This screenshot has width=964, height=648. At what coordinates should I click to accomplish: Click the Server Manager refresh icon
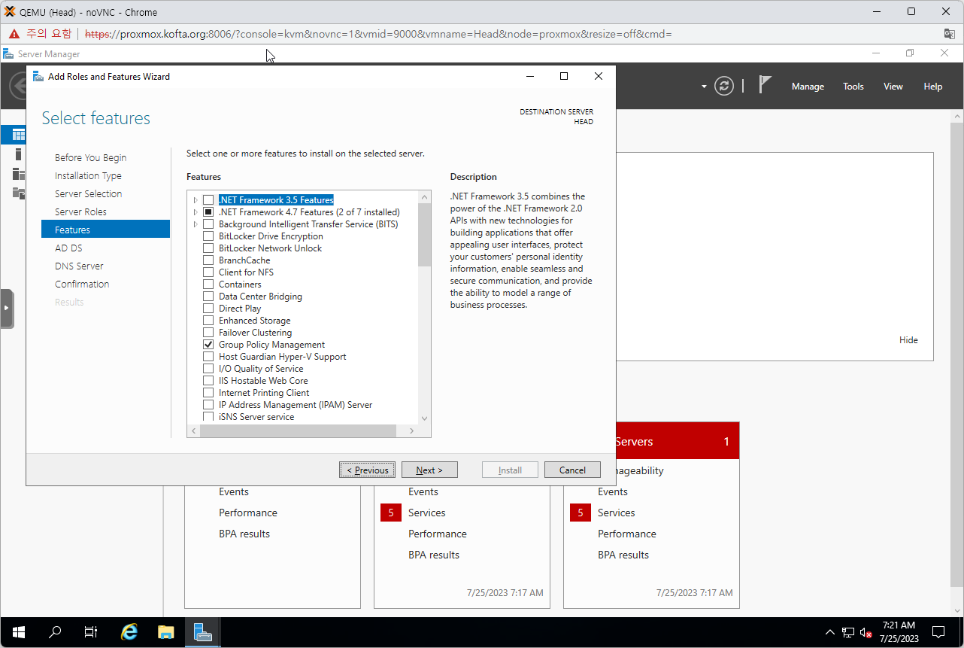coord(723,86)
